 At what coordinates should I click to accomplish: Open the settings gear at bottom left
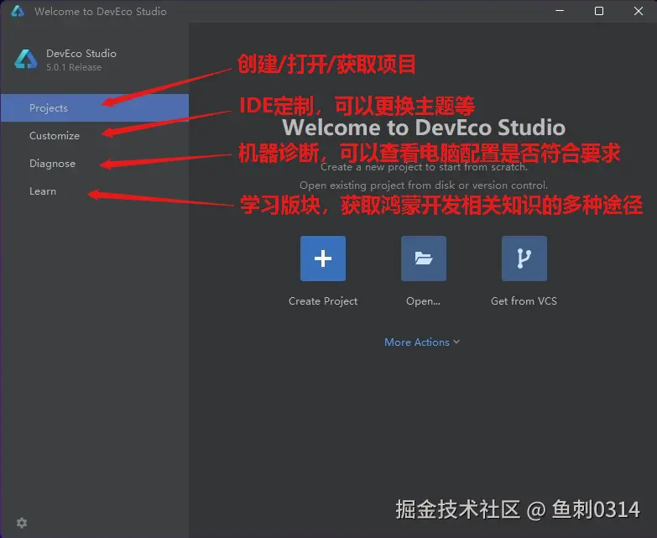point(22,523)
